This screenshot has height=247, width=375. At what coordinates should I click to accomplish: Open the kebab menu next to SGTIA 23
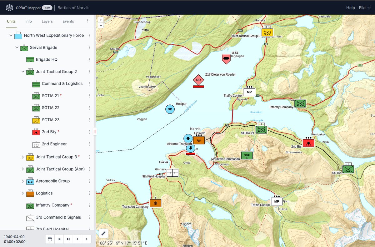click(x=89, y=119)
